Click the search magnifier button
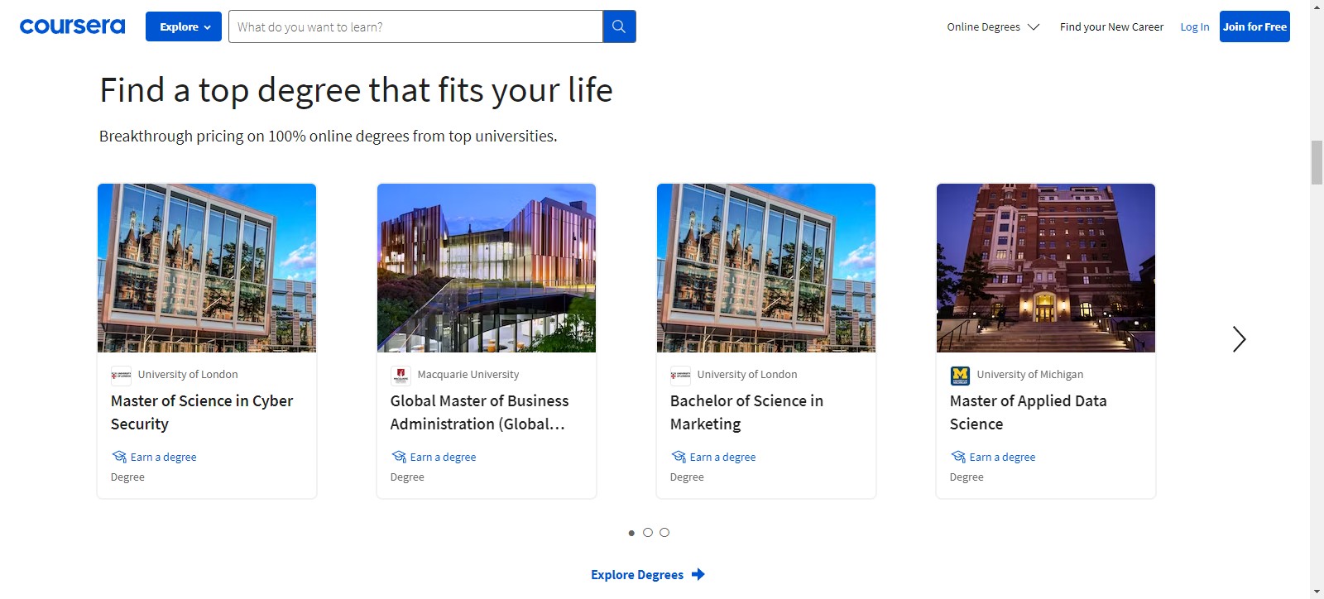The height and width of the screenshot is (599, 1324). pos(619,26)
